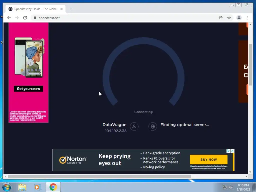Image resolution: width=256 pixels, height=192 pixels.
Task: Minimize the Chrome window
Action: (232, 5)
